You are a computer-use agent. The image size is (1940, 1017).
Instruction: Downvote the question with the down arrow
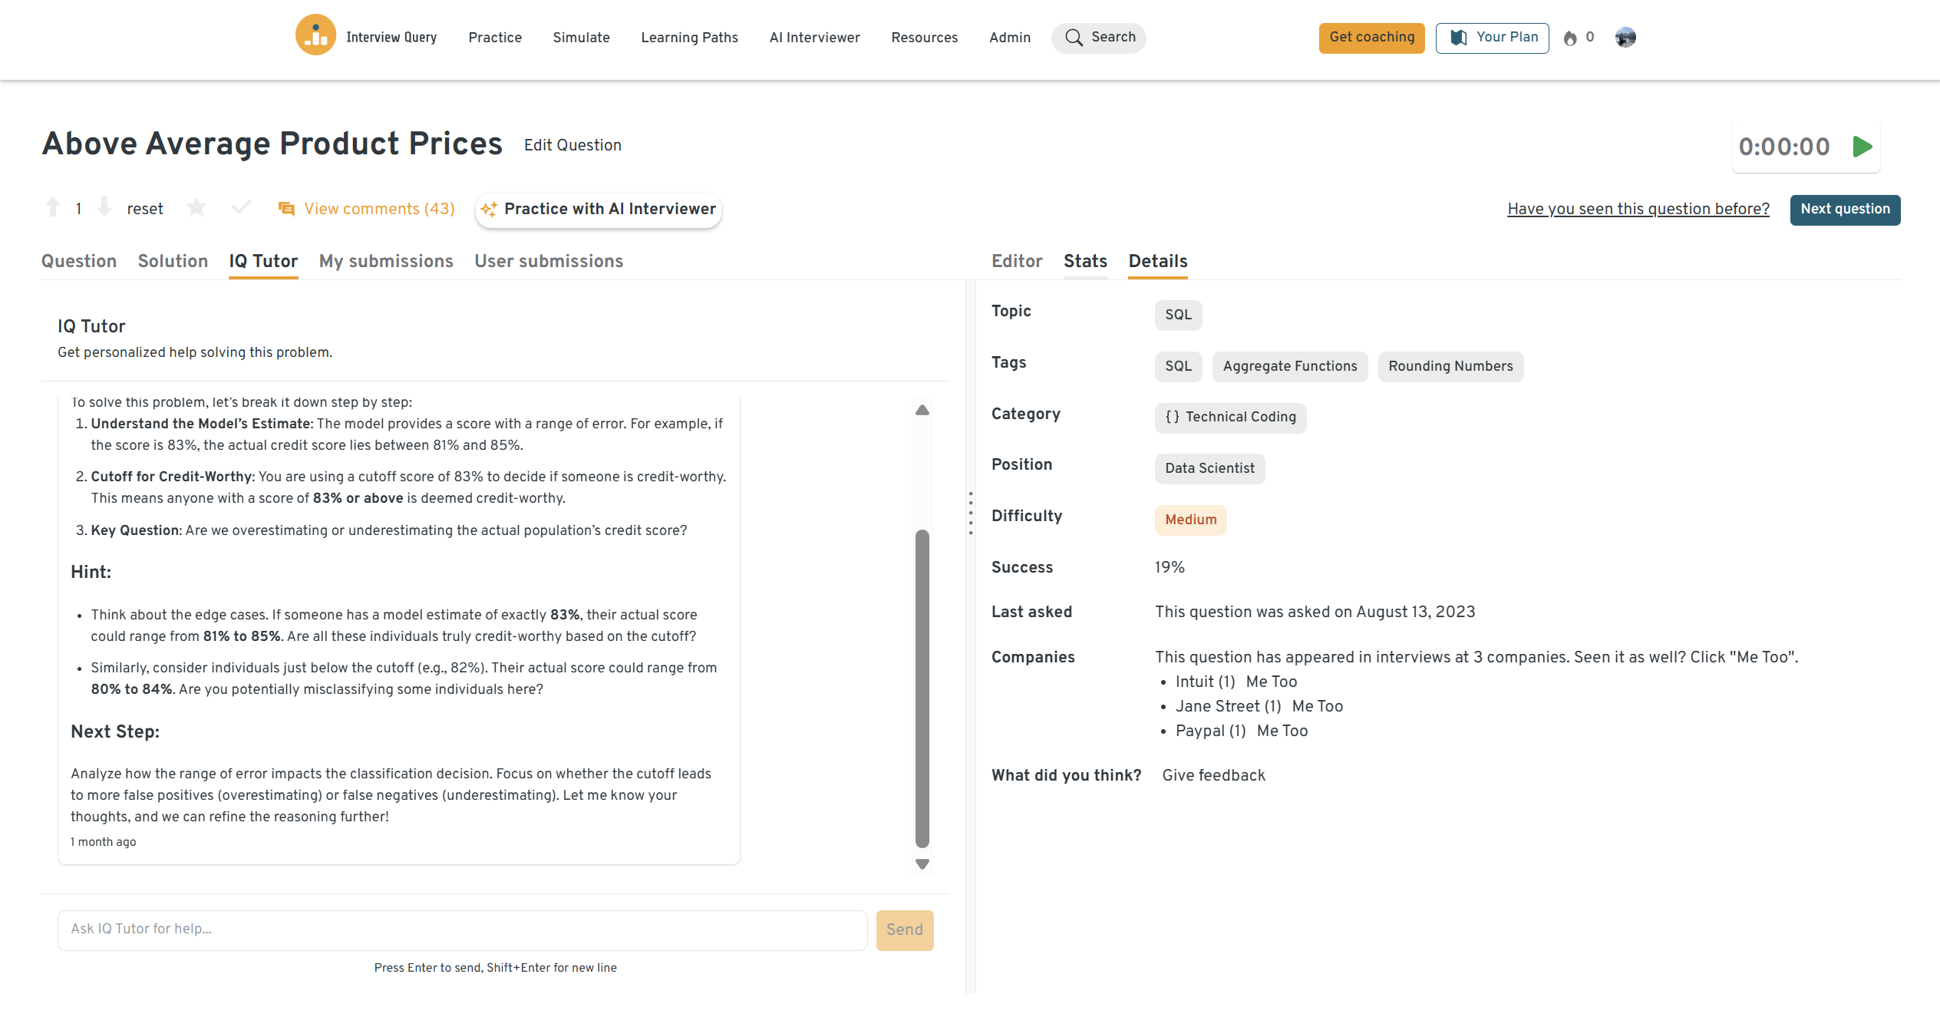pos(105,207)
